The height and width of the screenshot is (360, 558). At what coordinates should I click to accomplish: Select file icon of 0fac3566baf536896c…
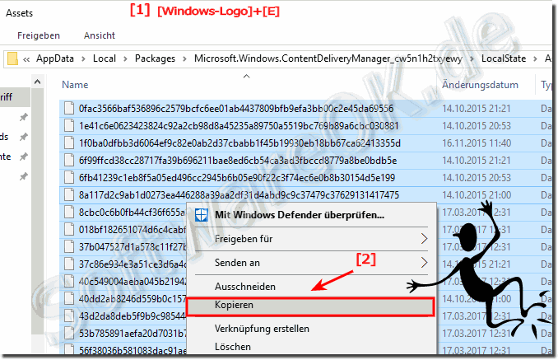point(69,108)
